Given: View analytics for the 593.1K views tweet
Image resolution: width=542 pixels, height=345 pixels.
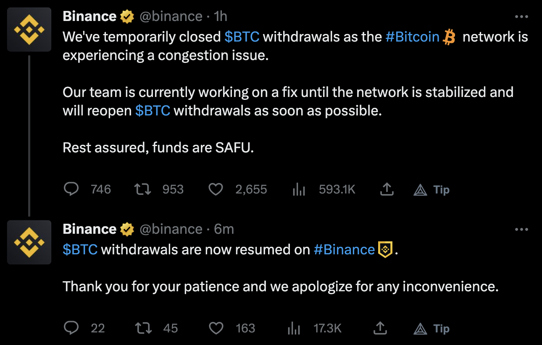Looking at the screenshot, I should [299, 190].
